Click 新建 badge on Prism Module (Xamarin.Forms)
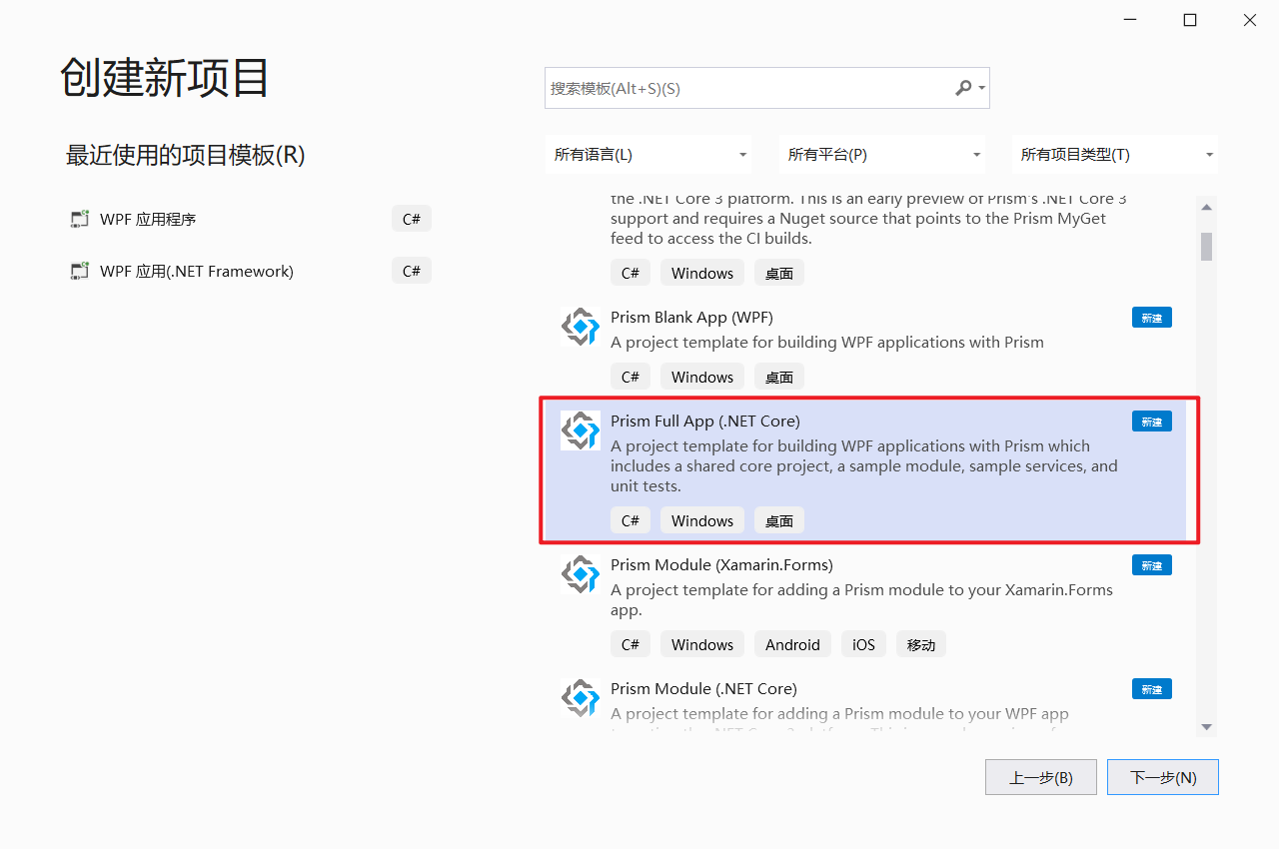This screenshot has width=1279, height=849. 1152,565
